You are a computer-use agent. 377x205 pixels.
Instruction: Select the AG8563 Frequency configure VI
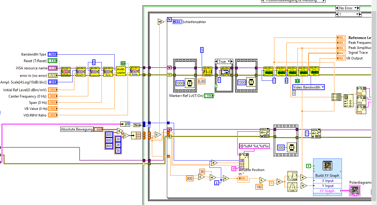pos(95,71)
